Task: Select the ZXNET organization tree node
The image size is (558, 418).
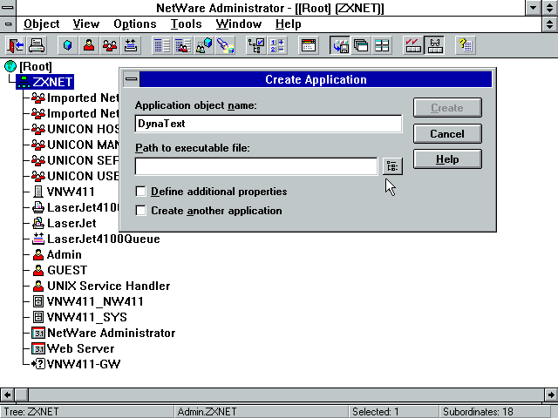Action: tap(52, 82)
